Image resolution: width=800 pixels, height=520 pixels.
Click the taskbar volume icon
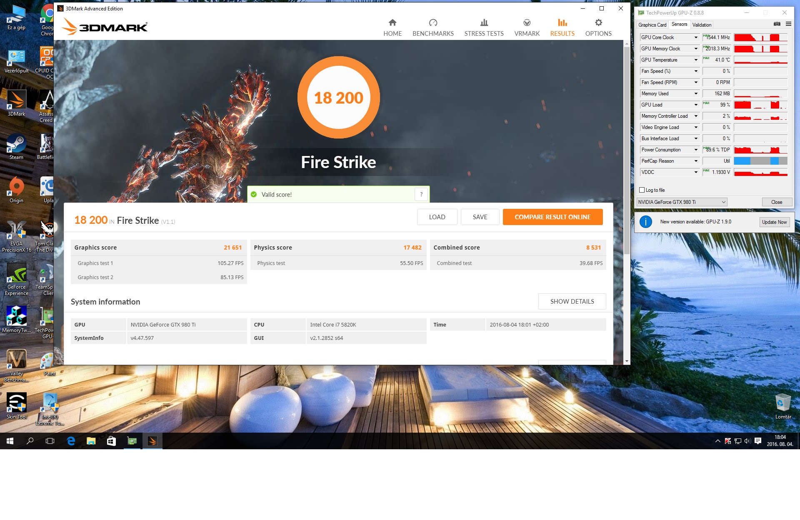(x=747, y=441)
